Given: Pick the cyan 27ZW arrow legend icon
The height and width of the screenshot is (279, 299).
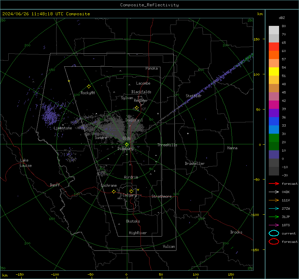Looking at the screenshot, I should click(274, 208).
